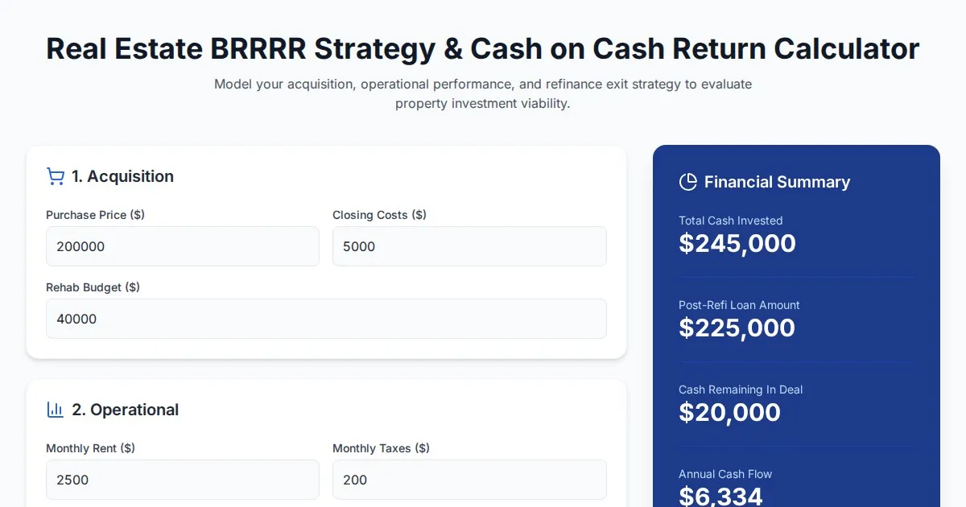Click the Monthly Taxes input field

(469, 480)
